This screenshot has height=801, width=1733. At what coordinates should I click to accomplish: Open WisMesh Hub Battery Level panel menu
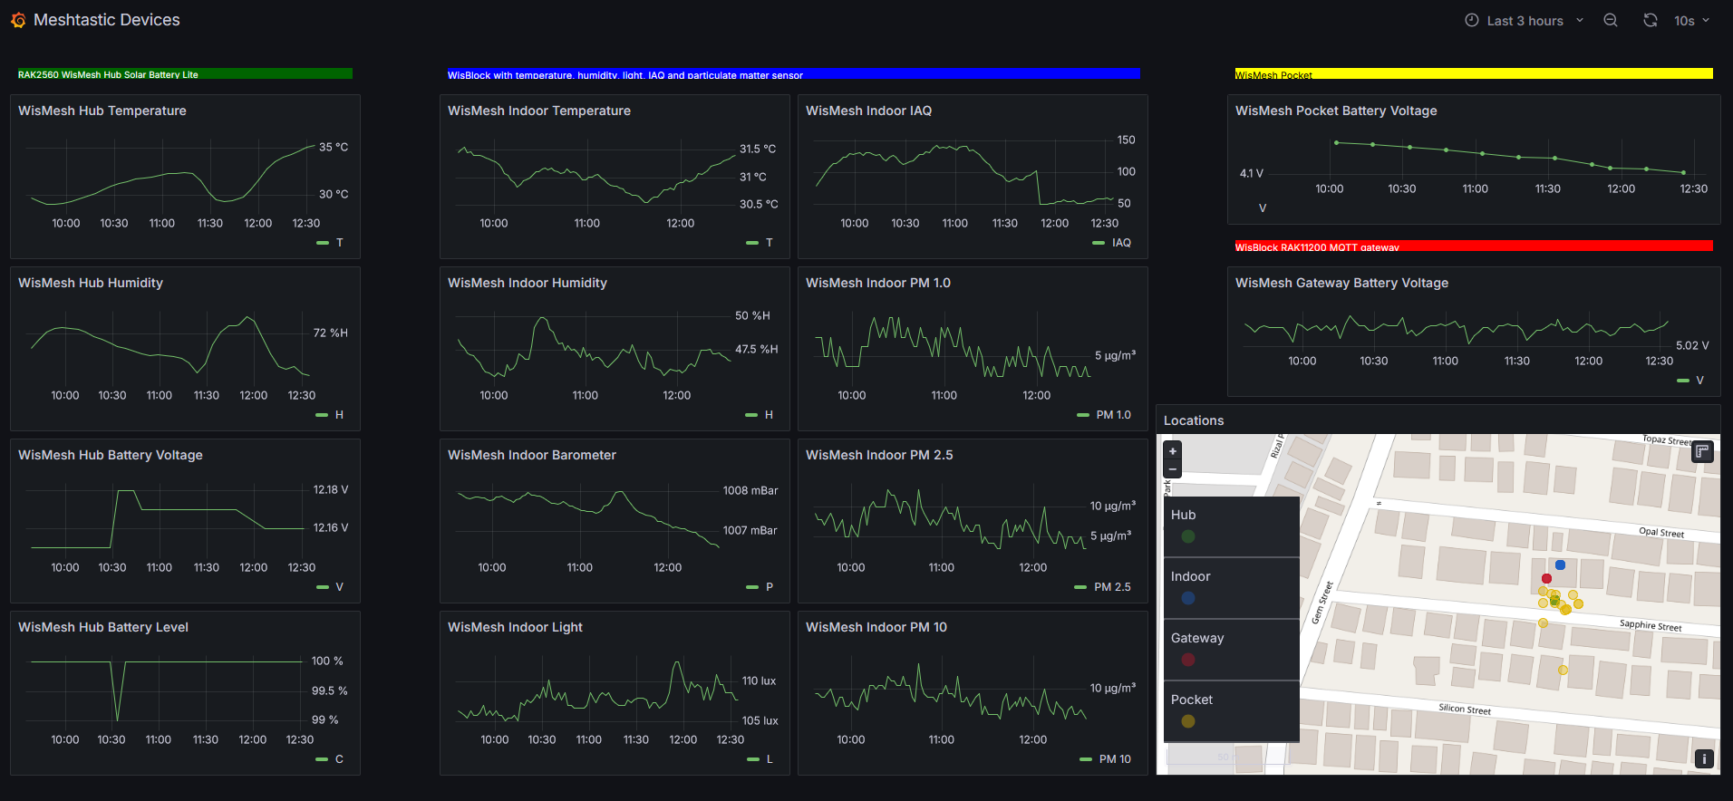pos(103,627)
